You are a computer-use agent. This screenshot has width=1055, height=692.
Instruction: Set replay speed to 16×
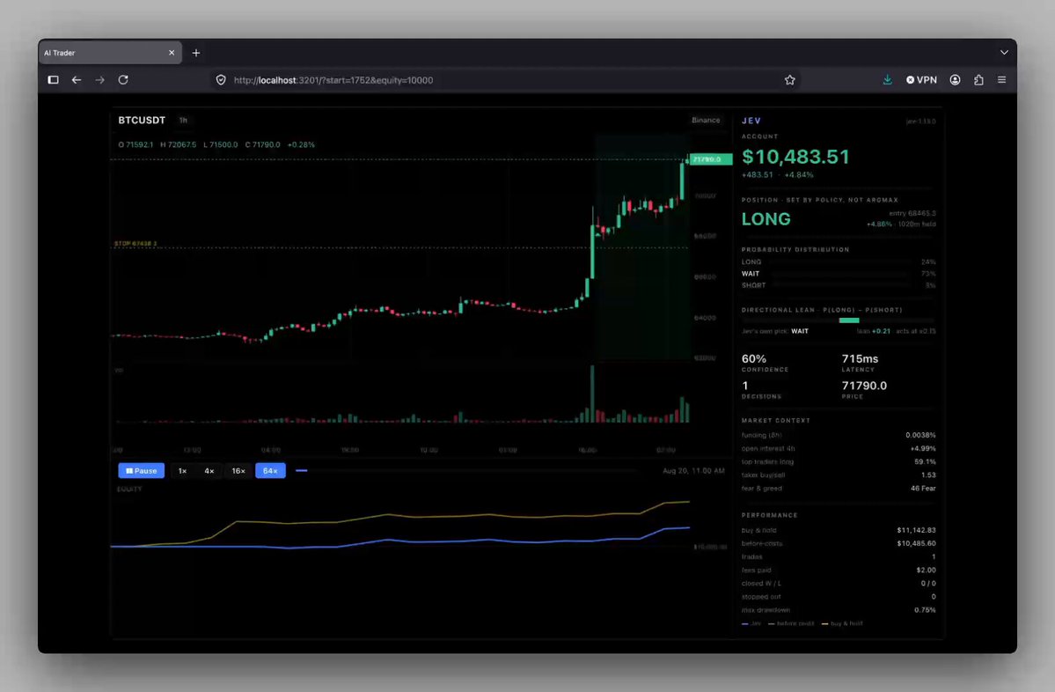(238, 470)
